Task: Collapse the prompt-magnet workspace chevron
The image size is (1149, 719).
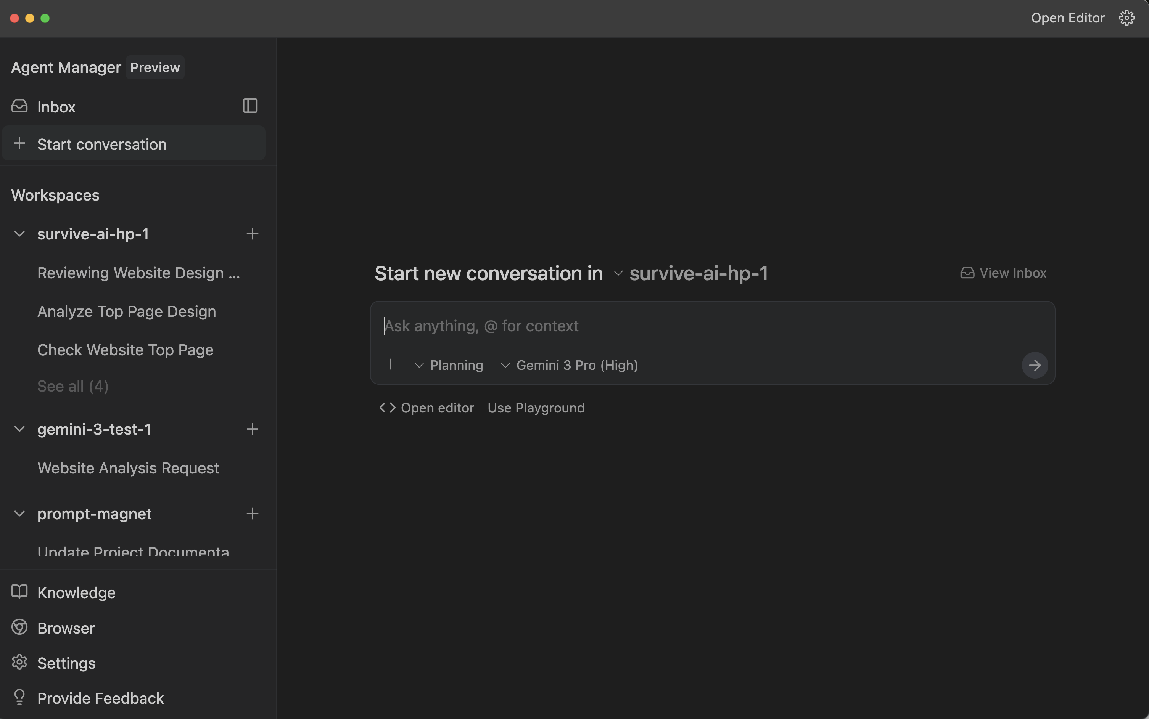Action: tap(19, 514)
